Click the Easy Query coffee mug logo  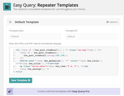pyautogui.click(x=7, y=7)
